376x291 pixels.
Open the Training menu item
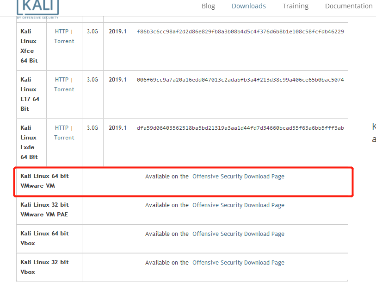(296, 6)
